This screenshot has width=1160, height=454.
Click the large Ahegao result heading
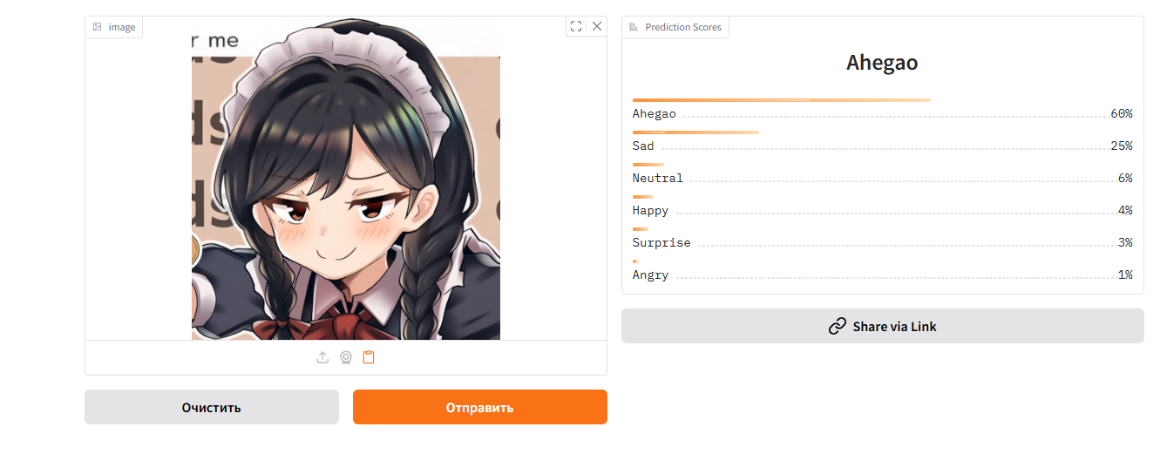click(882, 63)
